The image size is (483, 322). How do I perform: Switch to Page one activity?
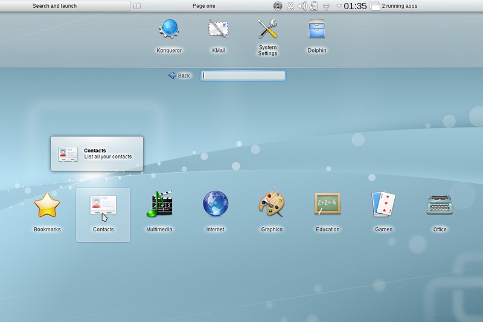(x=203, y=6)
